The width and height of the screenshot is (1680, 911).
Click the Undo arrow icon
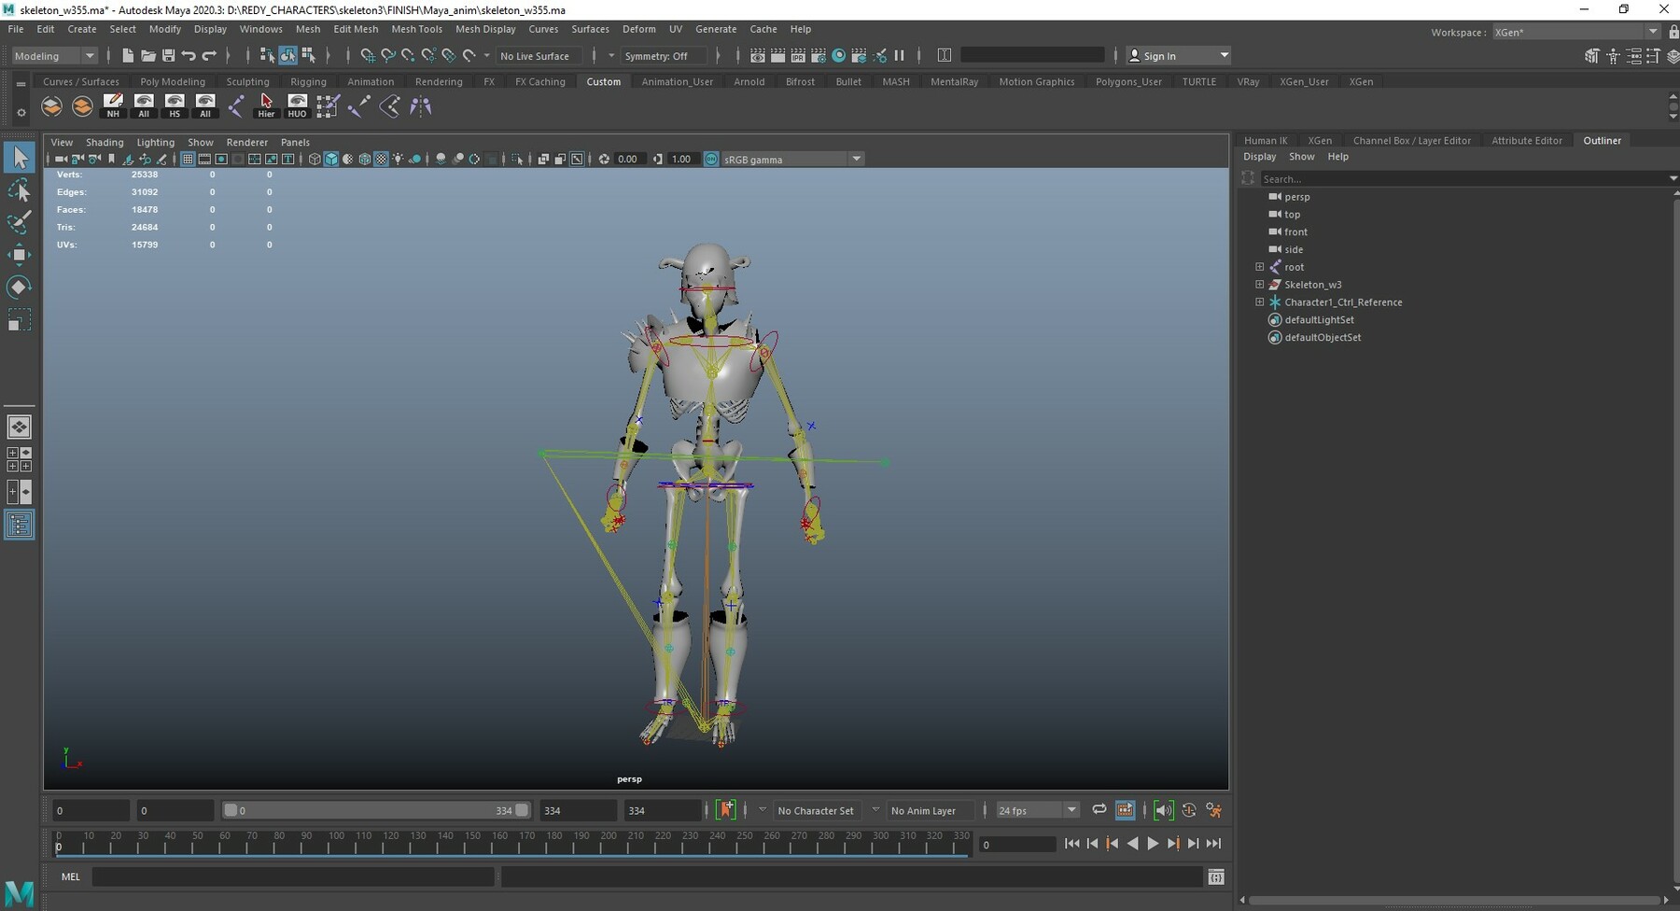pos(189,56)
